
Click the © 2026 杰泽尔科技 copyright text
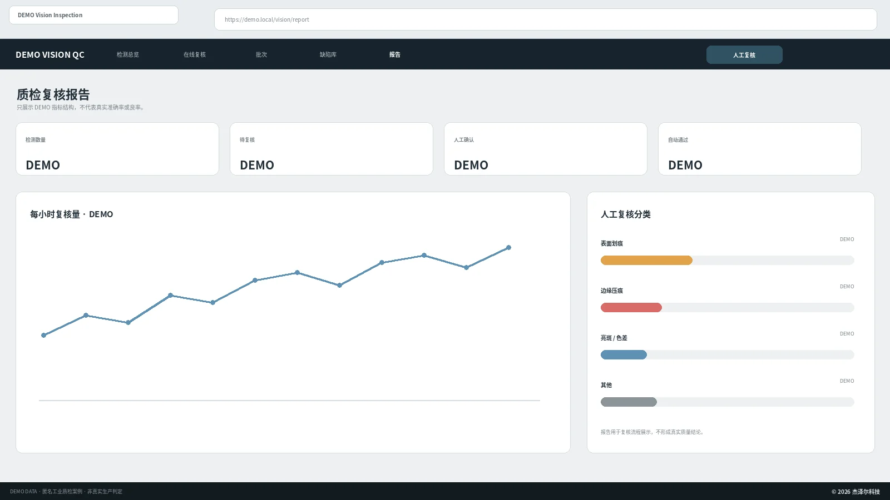point(856,492)
